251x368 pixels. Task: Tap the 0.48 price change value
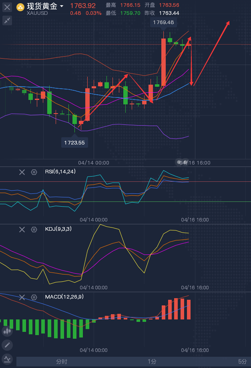pos(76,13)
